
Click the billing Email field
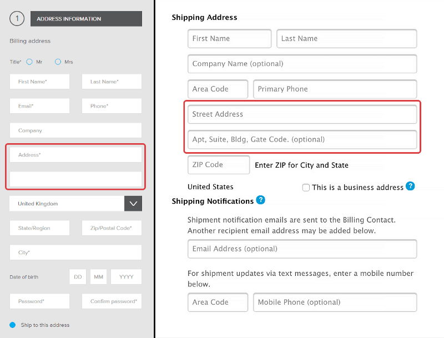pyautogui.click(x=39, y=106)
